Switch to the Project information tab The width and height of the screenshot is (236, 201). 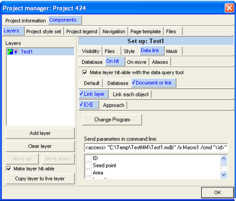(x=25, y=21)
